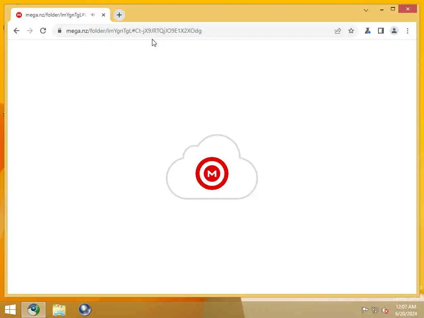Image resolution: width=424 pixels, height=318 pixels.
Task: Bookmark this tab with the star icon
Action: pyautogui.click(x=351, y=31)
